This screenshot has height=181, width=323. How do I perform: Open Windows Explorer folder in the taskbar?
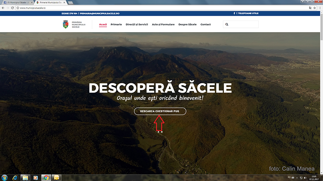click(25, 177)
